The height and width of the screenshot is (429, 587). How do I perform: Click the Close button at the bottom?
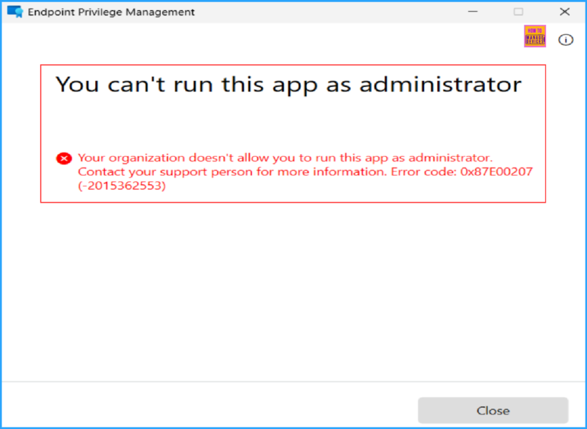[x=493, y=410]
